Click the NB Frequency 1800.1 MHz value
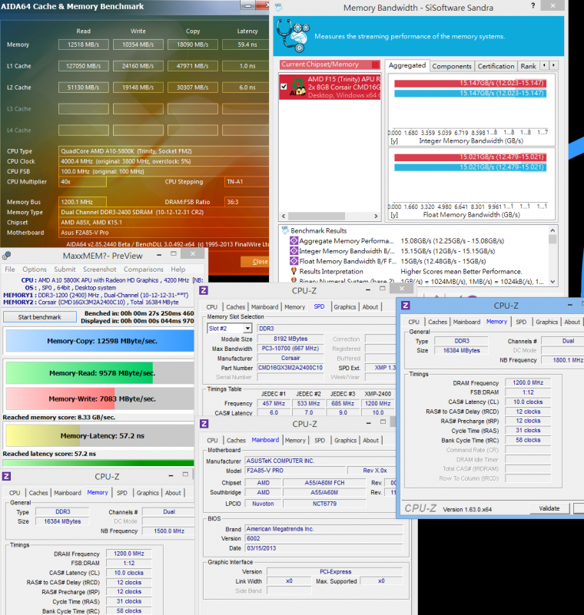584x615 pixels. click(x=562, y=359)
